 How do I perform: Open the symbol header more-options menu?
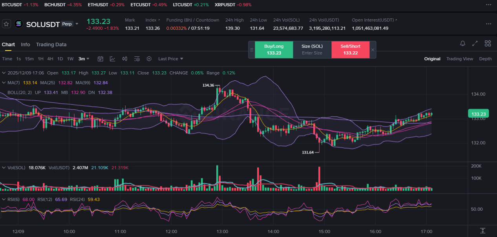488,24
